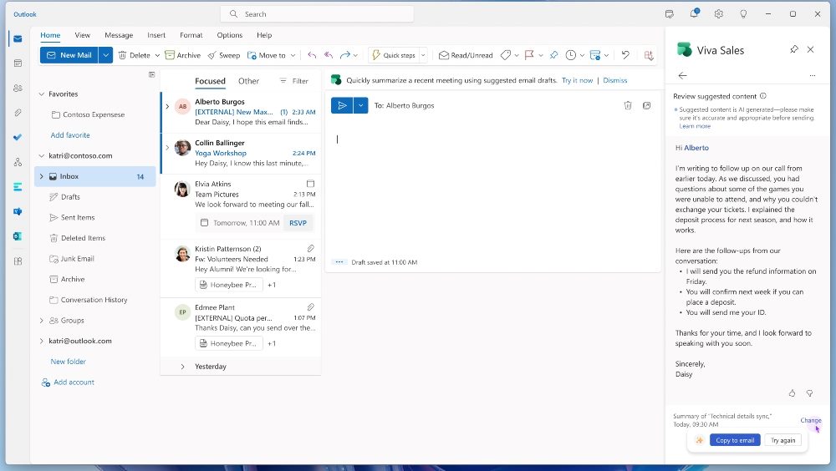This screenshot has height=471, width=836.
Task: Open People contacts in the app rail
Action: [x=18, y=88]
